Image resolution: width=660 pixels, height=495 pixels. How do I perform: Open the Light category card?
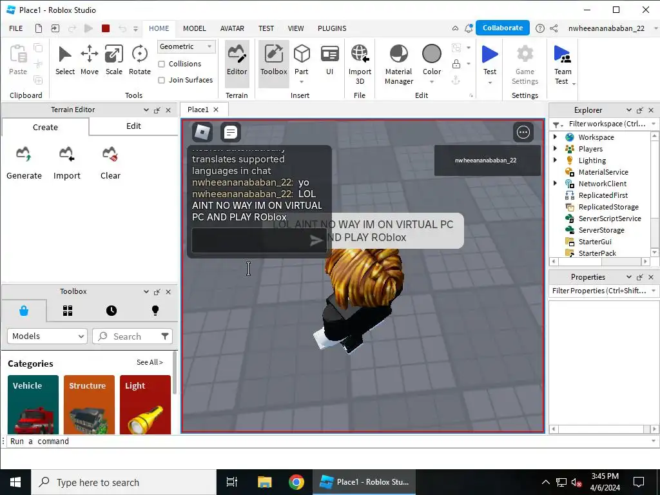145,405
